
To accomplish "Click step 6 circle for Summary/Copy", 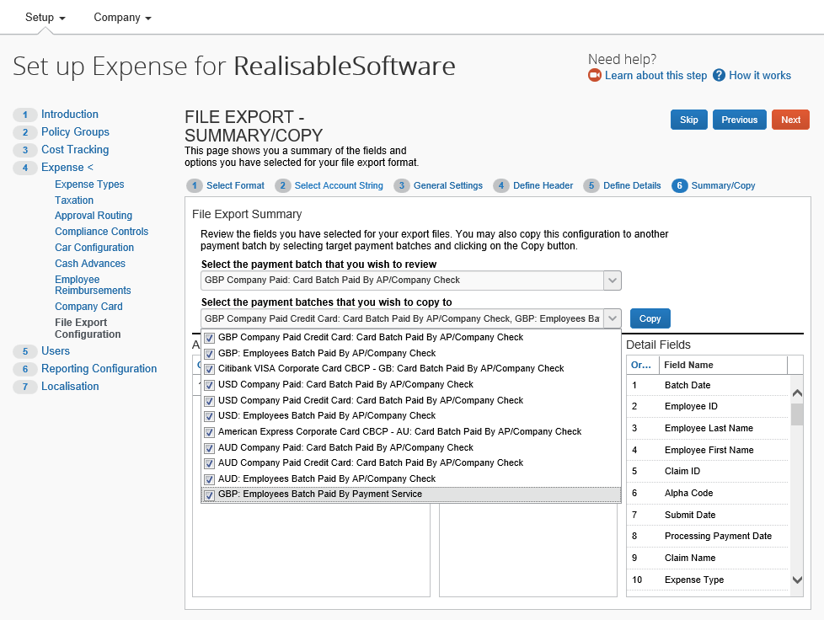I will coord(679,186).
